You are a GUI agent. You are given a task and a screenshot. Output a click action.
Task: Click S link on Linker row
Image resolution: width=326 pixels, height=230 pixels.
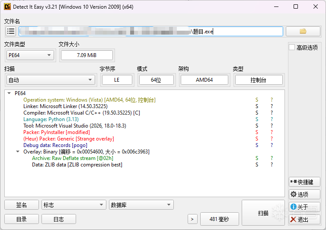[x=257, y=106]
